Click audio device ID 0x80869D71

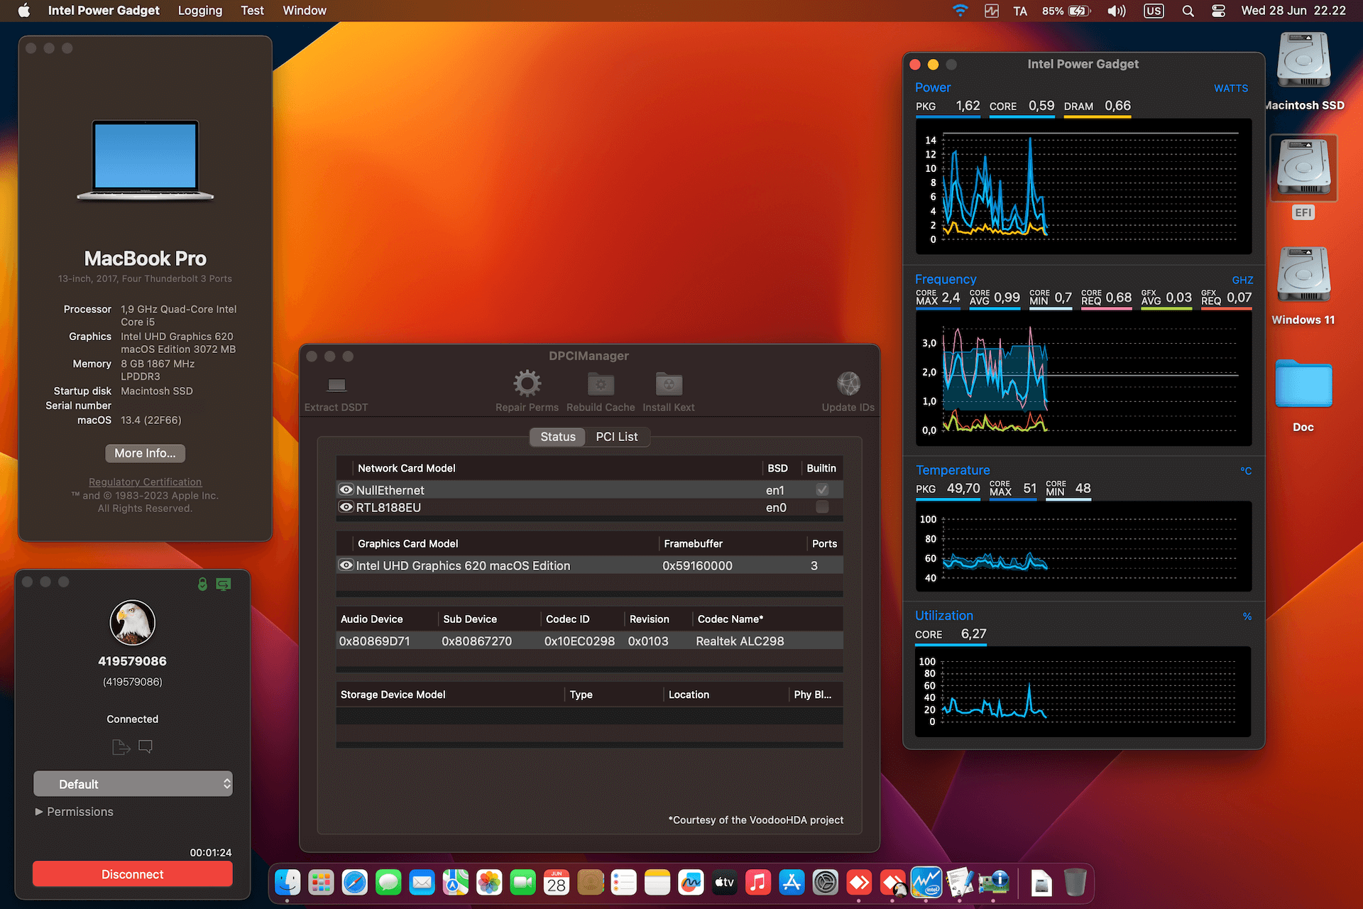pyautogui.click(x=374, y=641)
